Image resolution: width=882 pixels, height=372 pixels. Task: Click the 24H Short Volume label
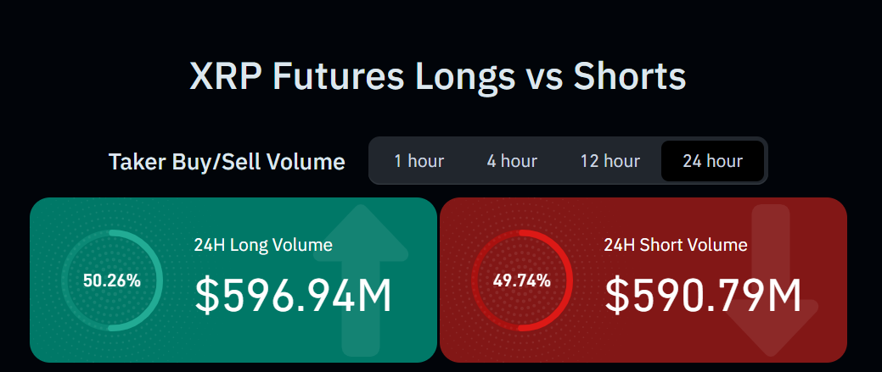[676, 245]
